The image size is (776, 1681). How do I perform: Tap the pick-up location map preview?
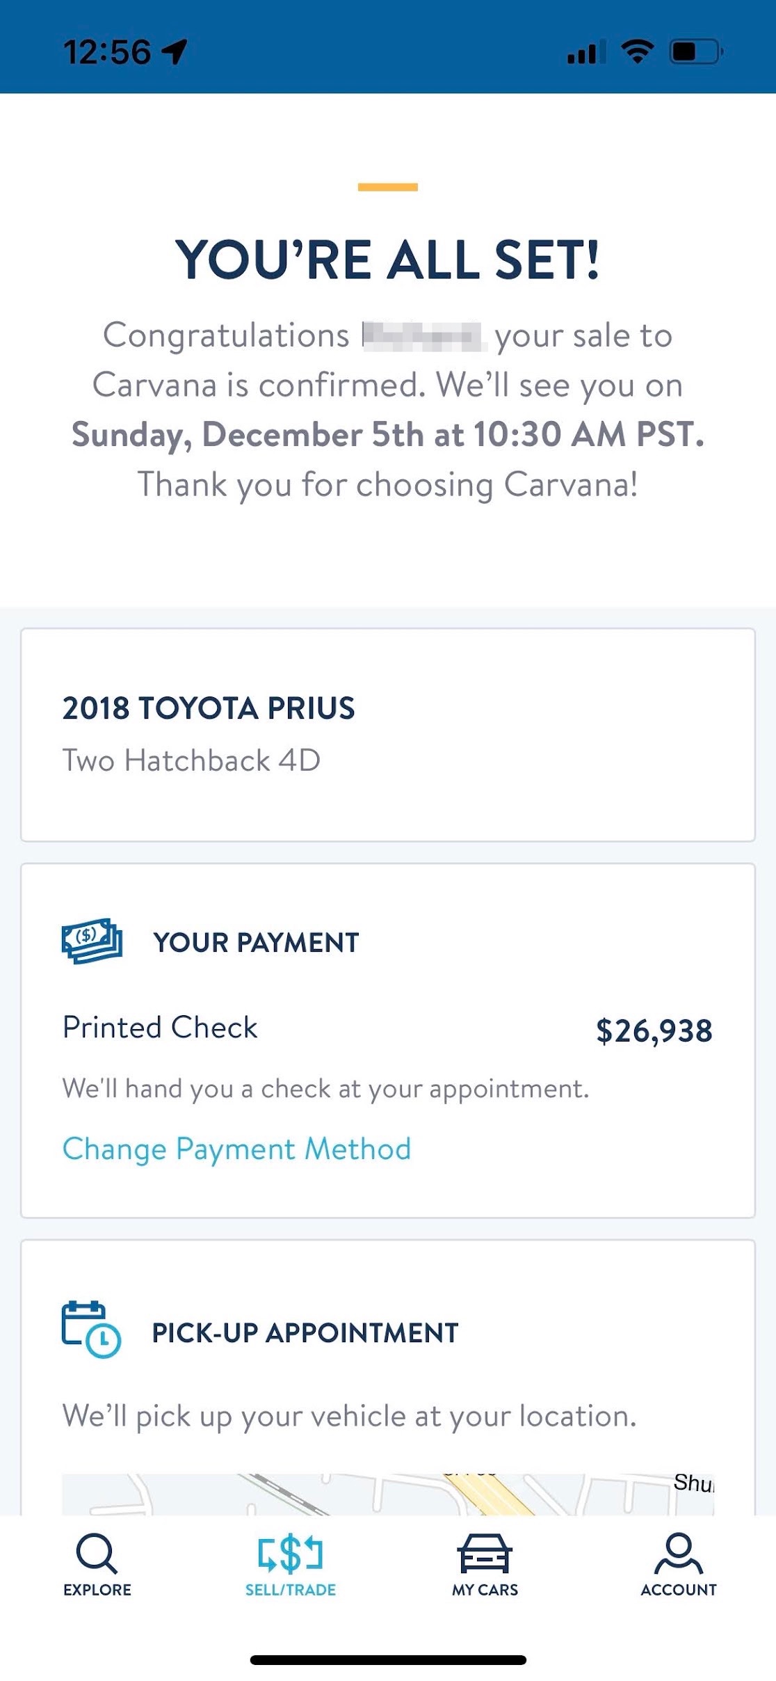388,1495
